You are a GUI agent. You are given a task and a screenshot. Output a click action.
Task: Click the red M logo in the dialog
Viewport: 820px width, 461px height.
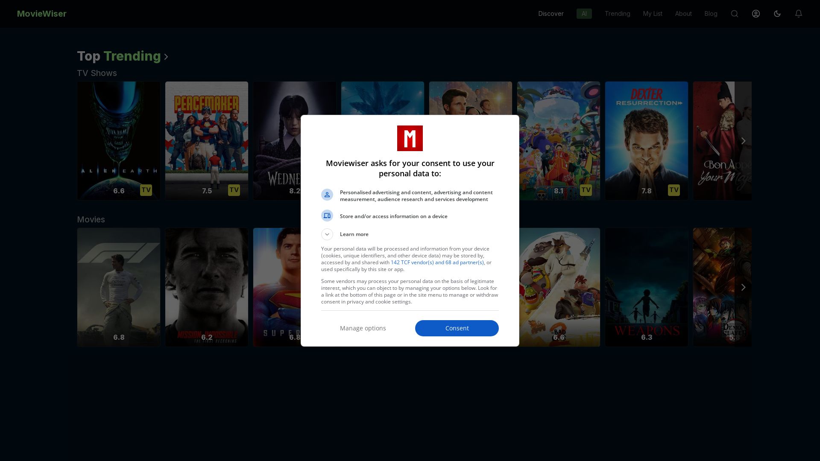click(410, 138)
